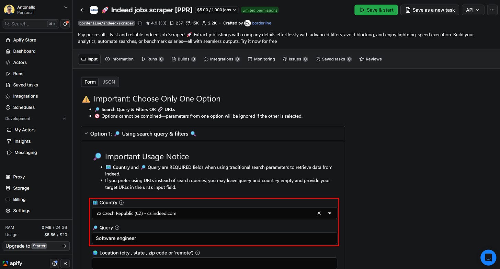Open the three-dot more actions menu
The width and height of the screenshot is (500, 269).
pos(492,10)
